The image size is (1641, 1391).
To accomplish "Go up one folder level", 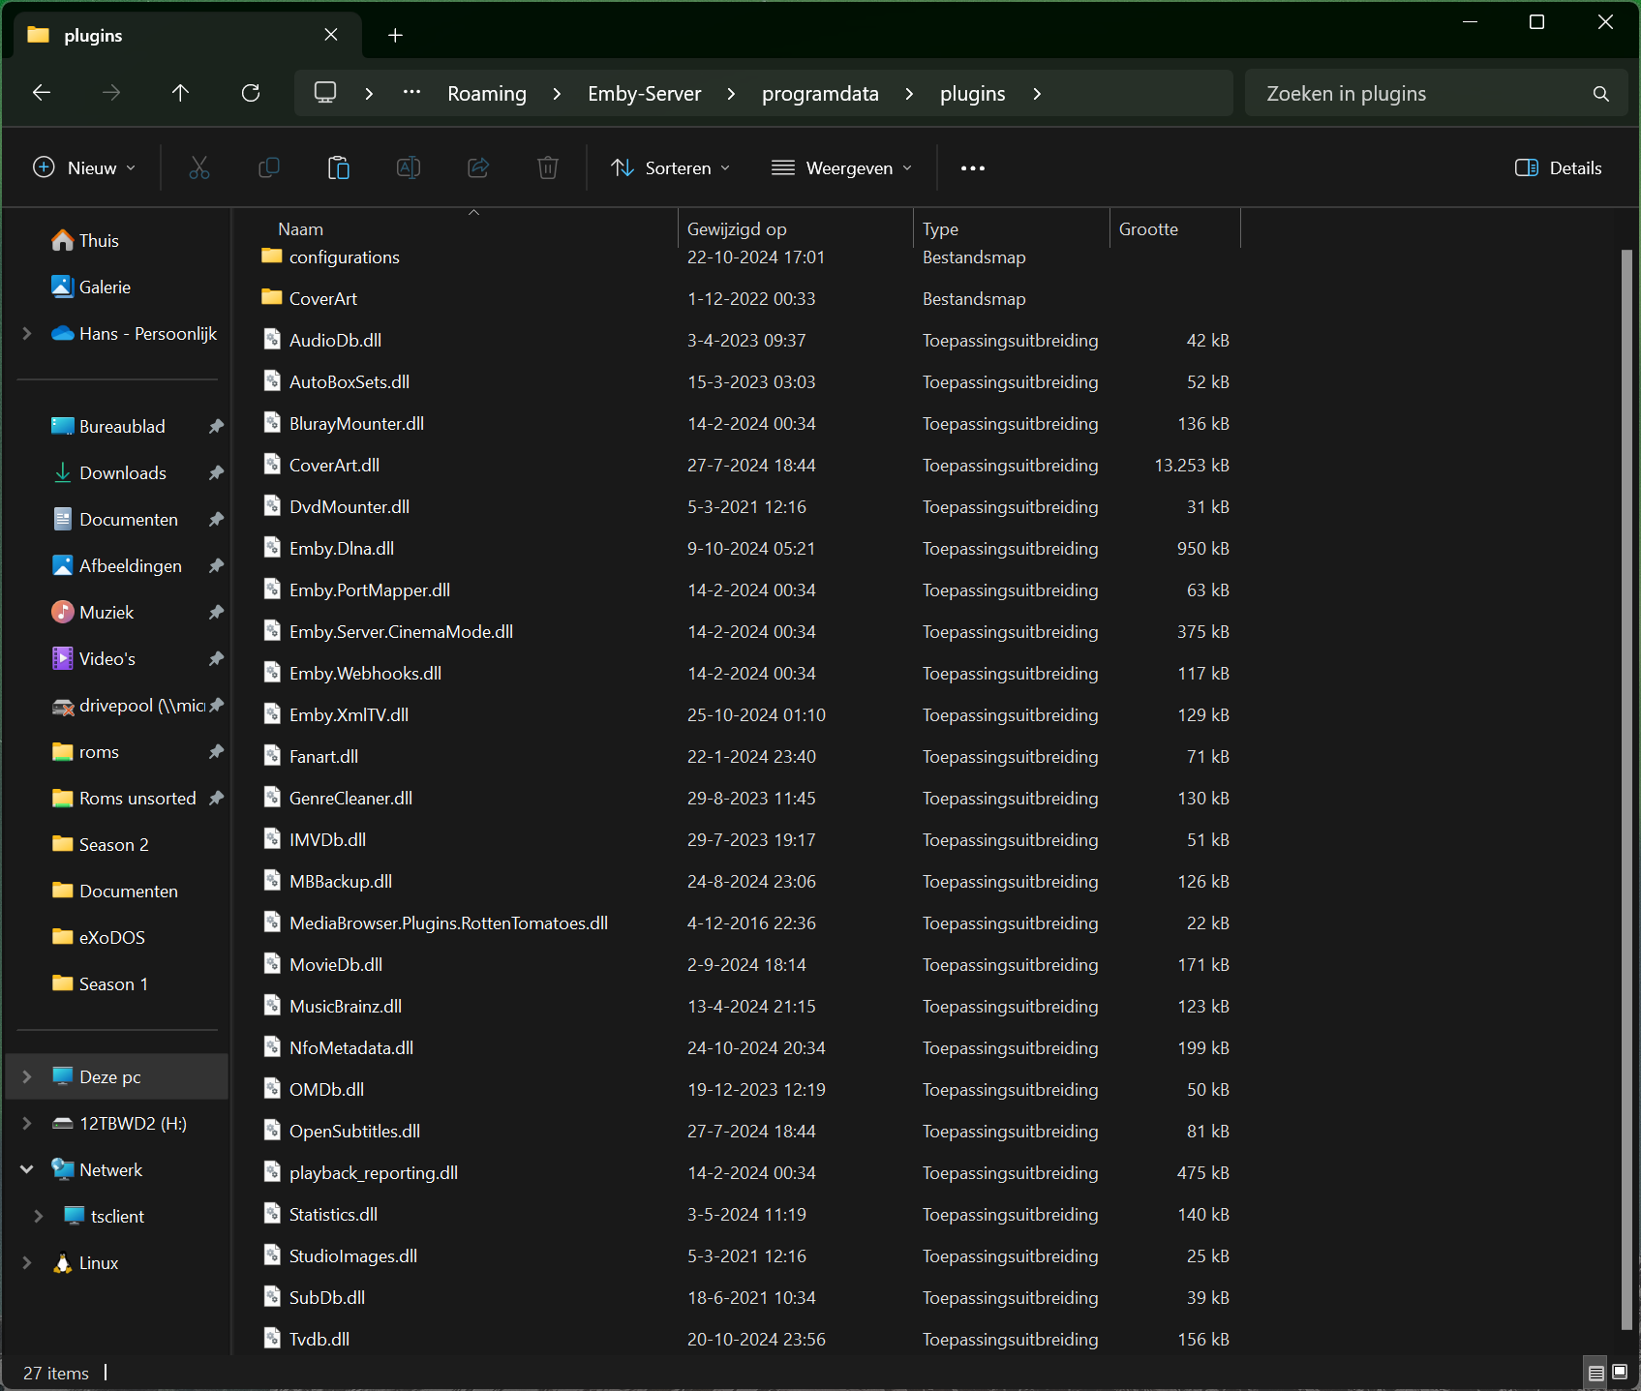I will [x=180, y=93].
